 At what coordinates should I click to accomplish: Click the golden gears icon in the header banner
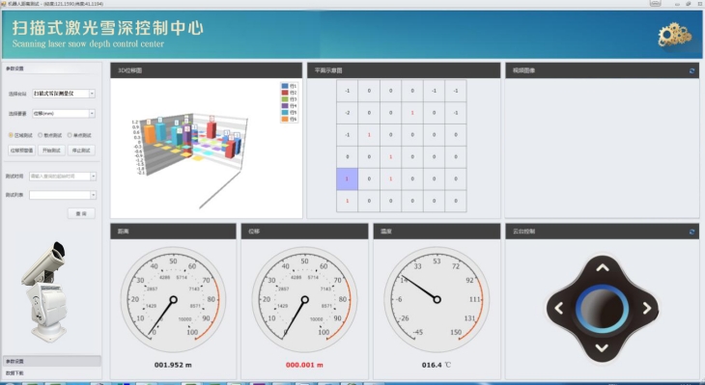674,35
